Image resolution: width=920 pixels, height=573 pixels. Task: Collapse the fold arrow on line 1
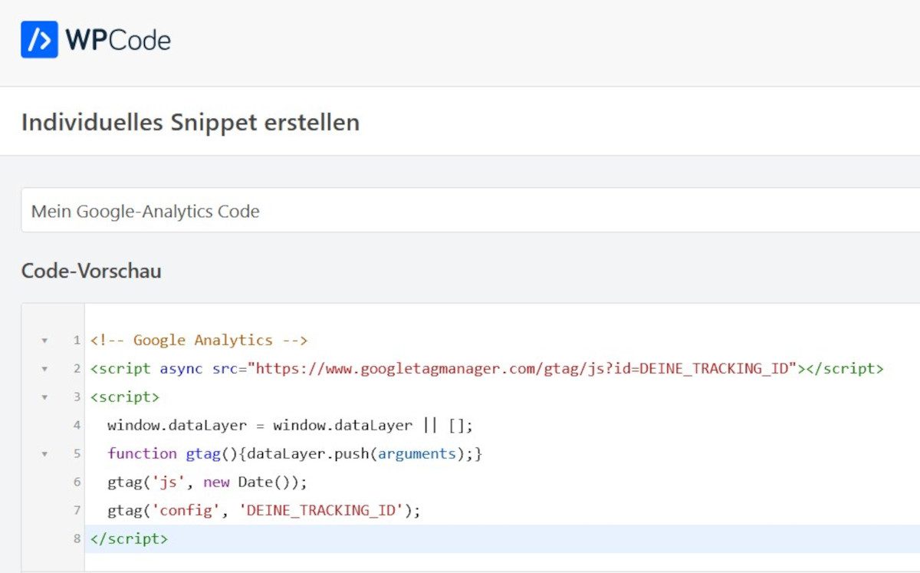pyautogui.click(x=44, y=341)
